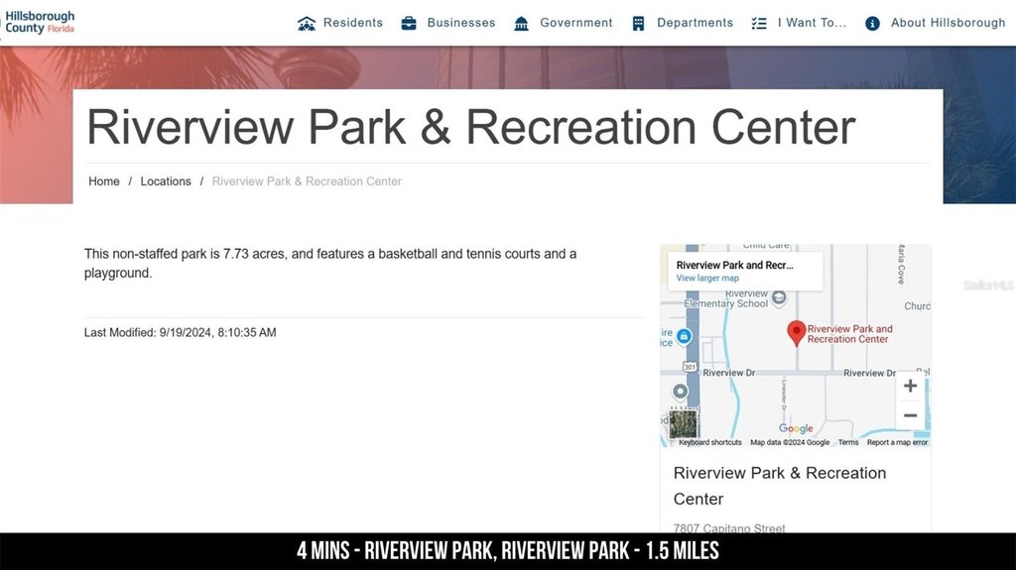Expand the I Want To... menu

(x=812, y=23)
